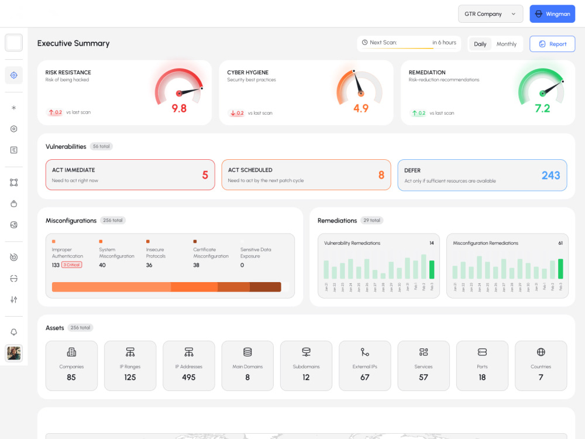Generate a Report with the Report button
This screenshot has width=585, height=439.
tap(552, 44)
